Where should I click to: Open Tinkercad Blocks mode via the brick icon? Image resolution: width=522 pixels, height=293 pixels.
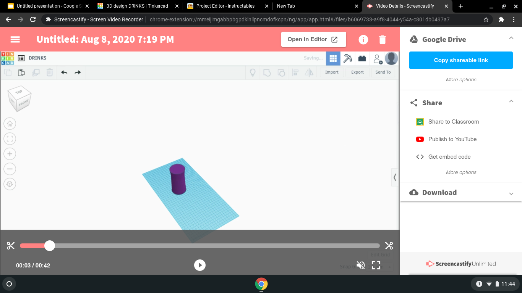click(x=362, y=58)
